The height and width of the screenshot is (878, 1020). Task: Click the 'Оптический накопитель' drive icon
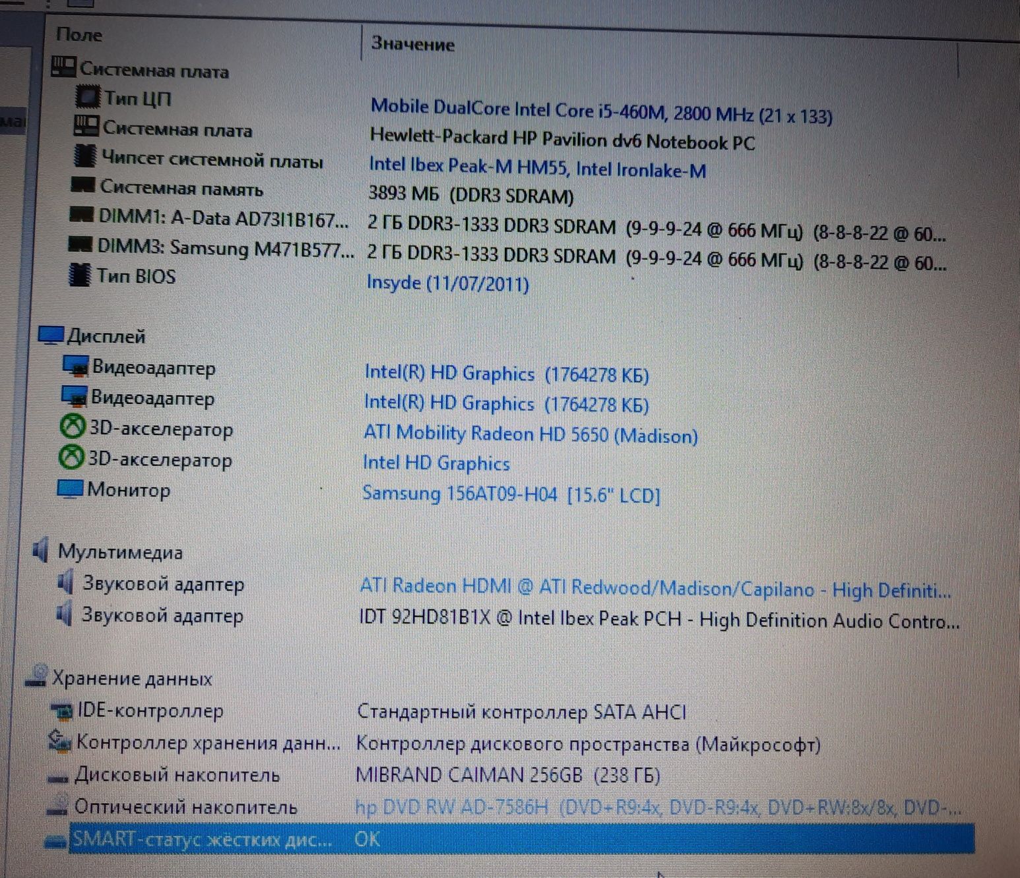tap(57, 806)
